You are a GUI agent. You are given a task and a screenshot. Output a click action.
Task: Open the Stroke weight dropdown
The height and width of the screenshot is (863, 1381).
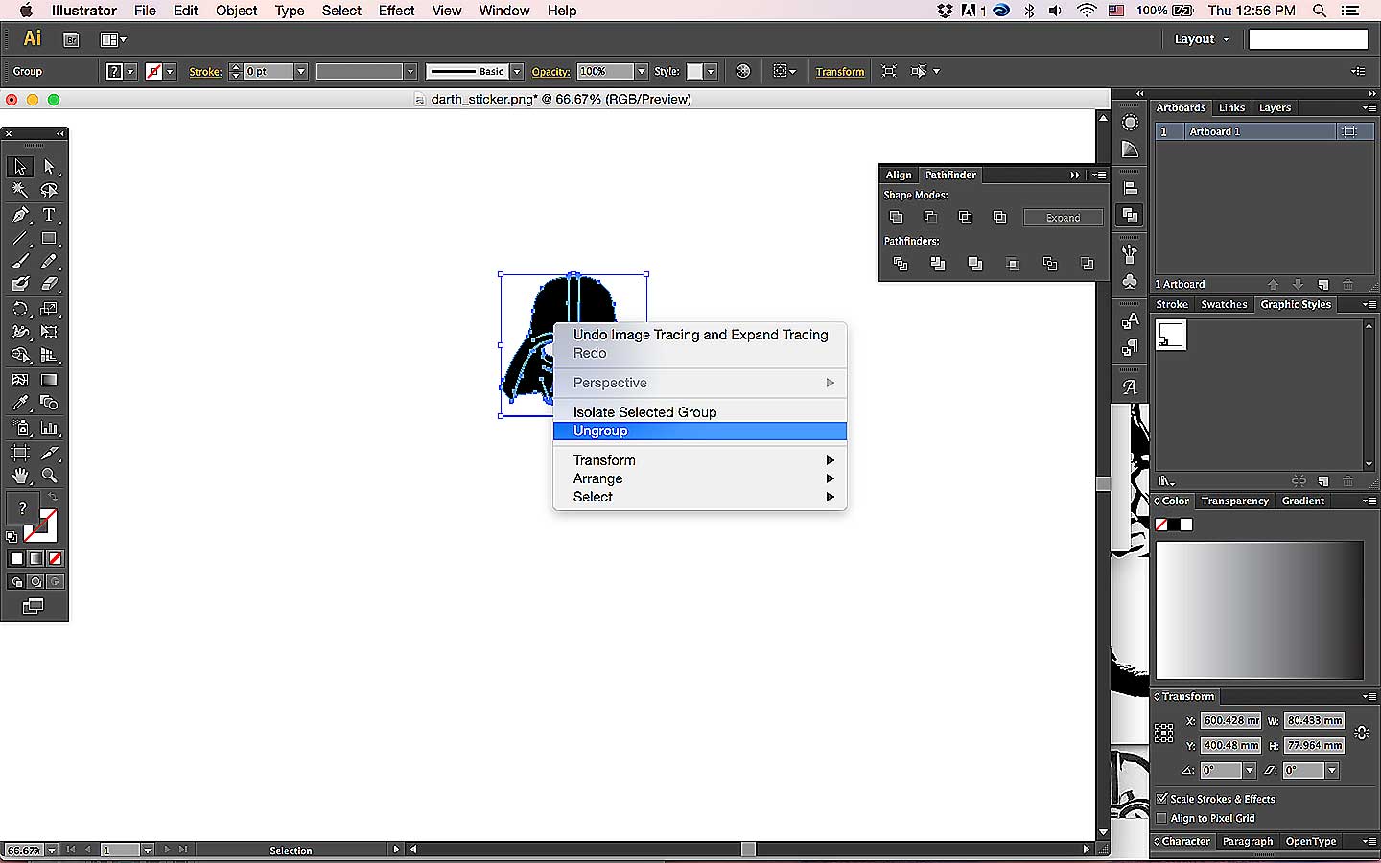301,71
